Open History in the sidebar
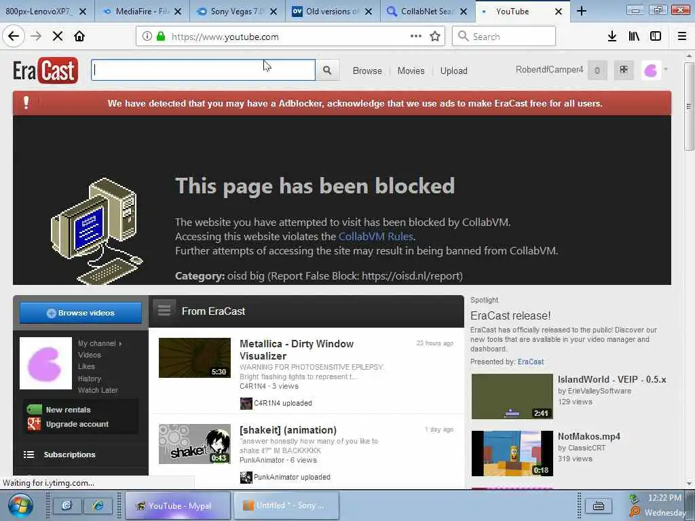Image resolution: width=695 pixels, height=521 pixels. tap(90, 379)
